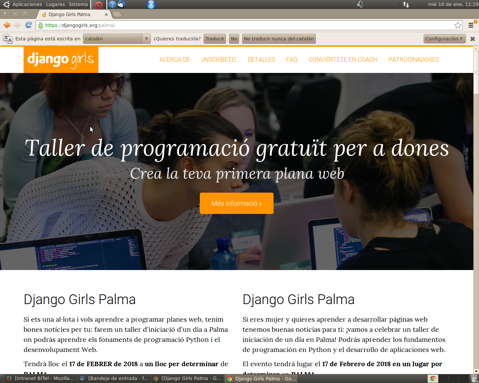Viewport: 479px width, 383px height.
Task: Click the Ubuntu logo in top panel
Action: [6, 4]
